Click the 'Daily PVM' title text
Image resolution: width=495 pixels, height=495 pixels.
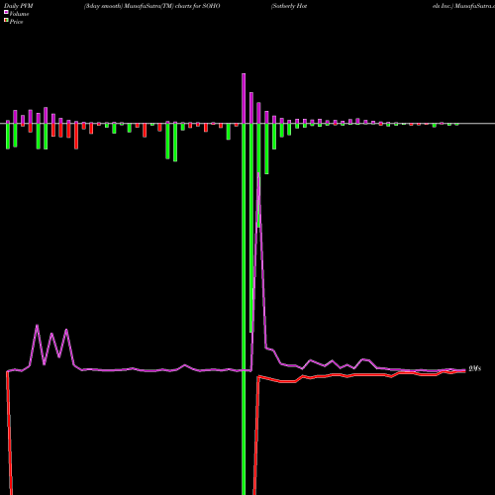tap(19, 6)
